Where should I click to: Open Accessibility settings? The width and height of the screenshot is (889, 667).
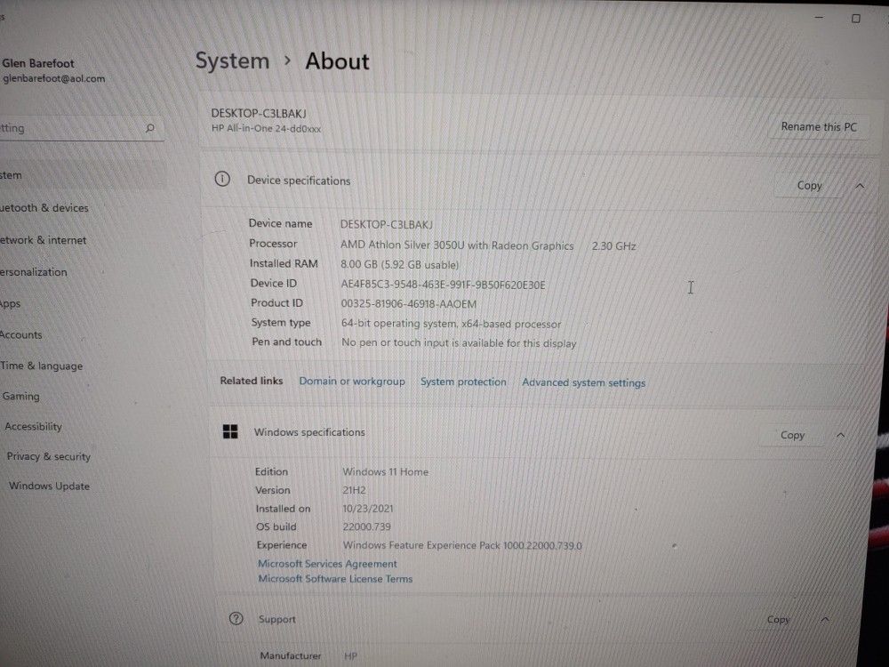34,426
